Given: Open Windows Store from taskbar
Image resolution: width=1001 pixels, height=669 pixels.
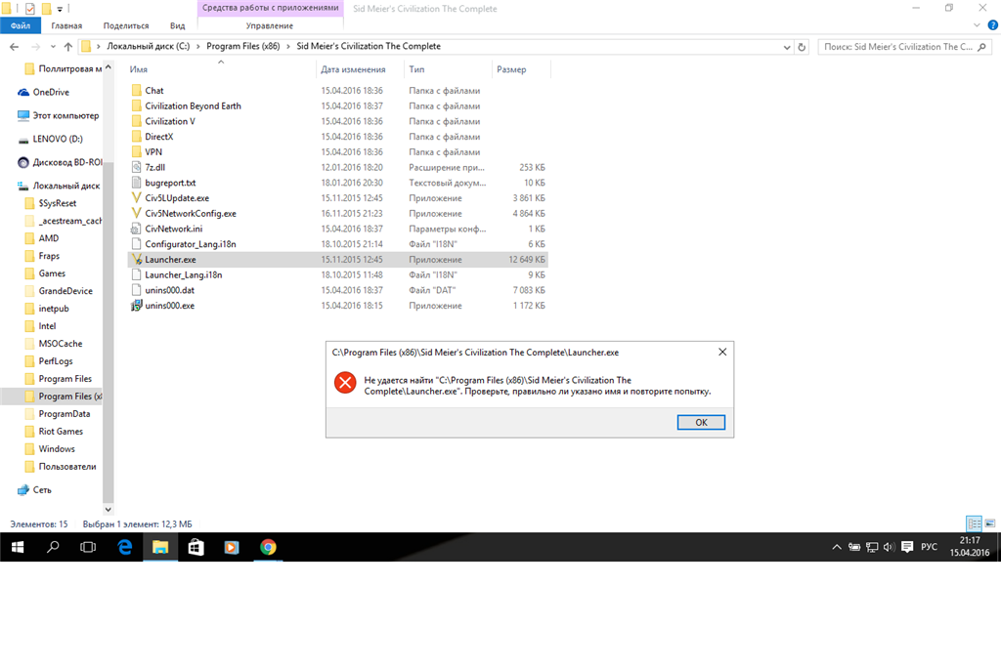Looking at the screenshot, I should click(196, 547).
